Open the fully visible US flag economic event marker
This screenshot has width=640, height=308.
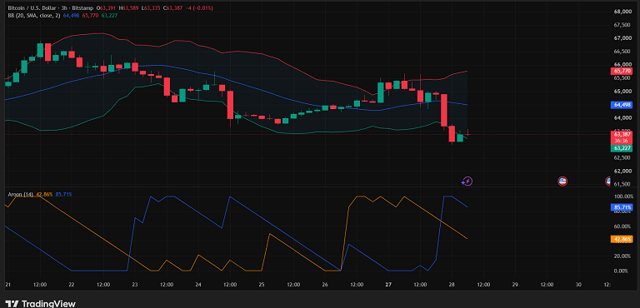(x=562, y=181)
